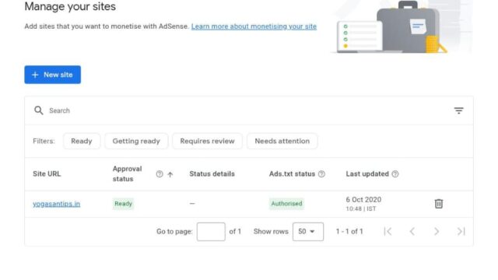
Task: Apply the Needs attention filter chip
Action: [x=282, y=141]
